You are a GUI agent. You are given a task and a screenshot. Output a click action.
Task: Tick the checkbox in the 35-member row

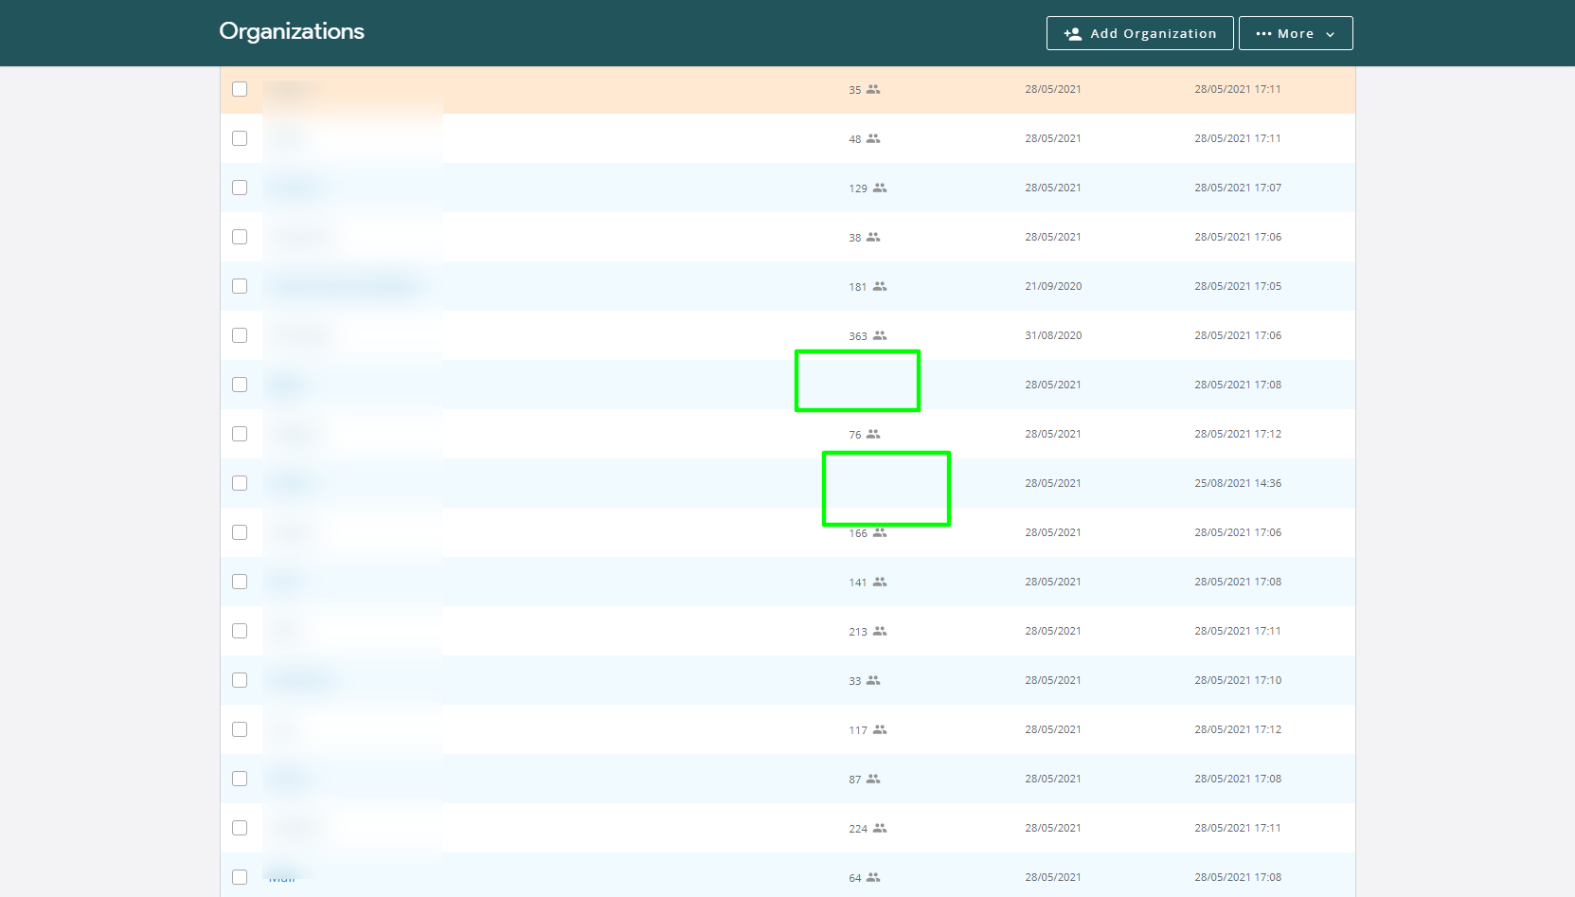[240, 89]
